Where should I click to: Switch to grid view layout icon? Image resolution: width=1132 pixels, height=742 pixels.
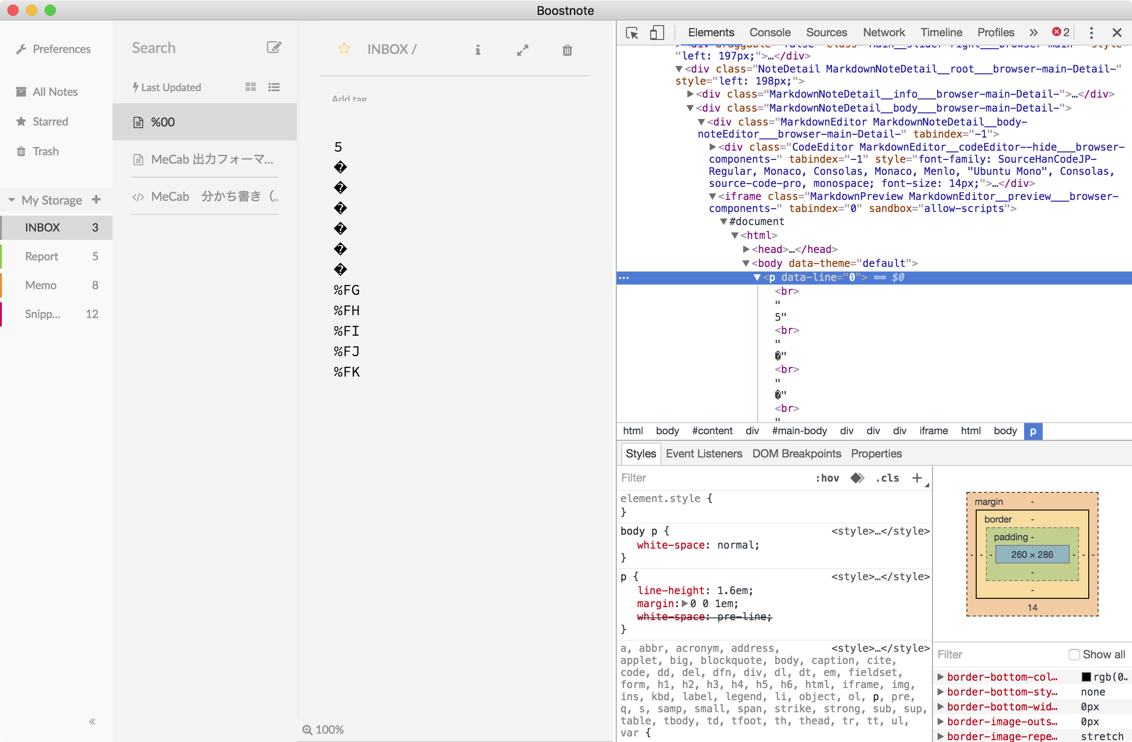[x=251, y=87]
